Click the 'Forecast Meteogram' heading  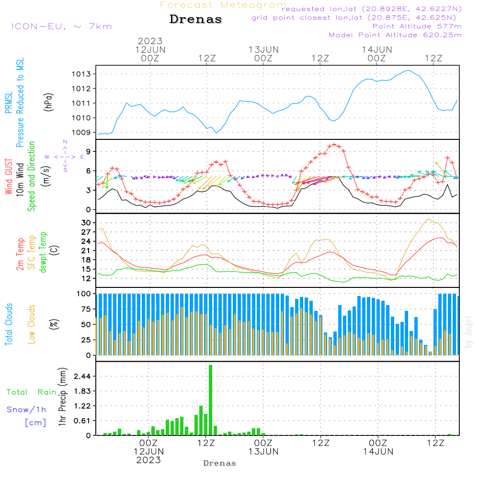[x=223, y=5]
